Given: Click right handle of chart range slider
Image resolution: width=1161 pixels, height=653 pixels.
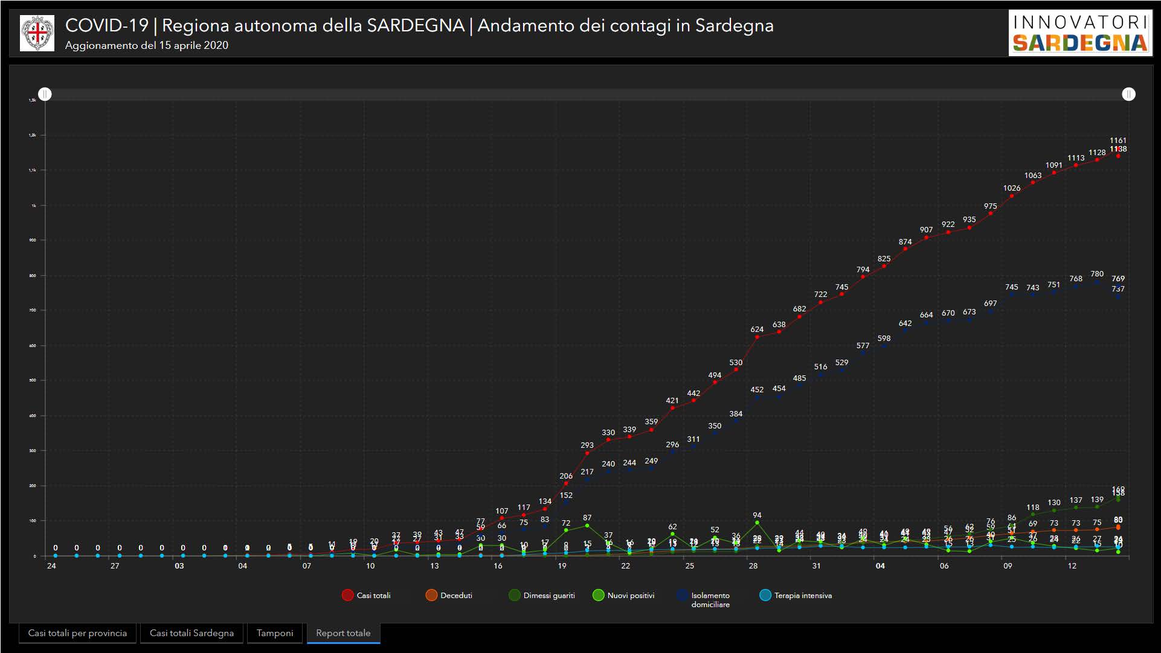Looking at the screenshot, I should [1128, 94].
